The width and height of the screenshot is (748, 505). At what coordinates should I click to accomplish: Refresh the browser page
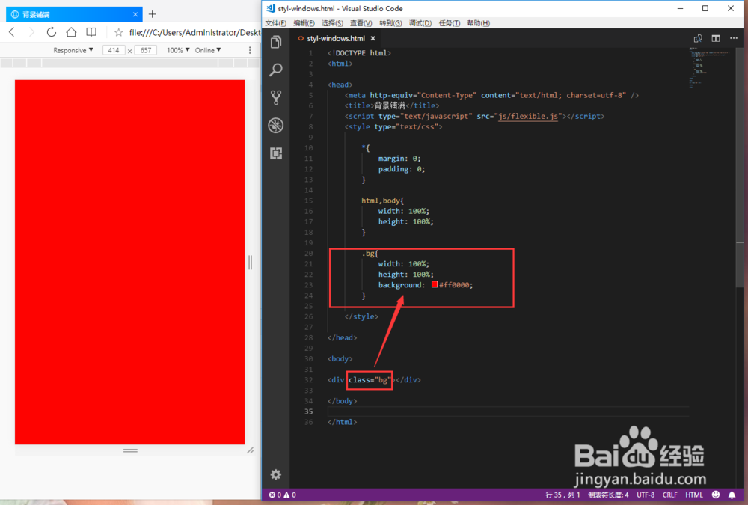pyautogui.click(x=52, y=32)
